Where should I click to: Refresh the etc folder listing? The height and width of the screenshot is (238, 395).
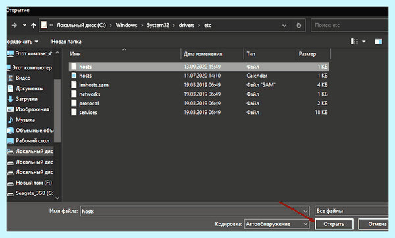(298, 25)
